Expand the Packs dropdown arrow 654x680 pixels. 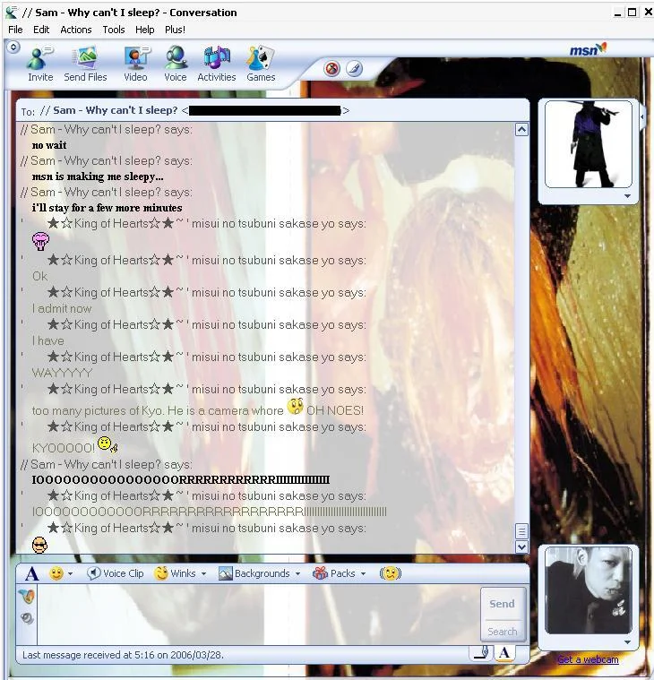pyautogui.click(x=363, y=573)
